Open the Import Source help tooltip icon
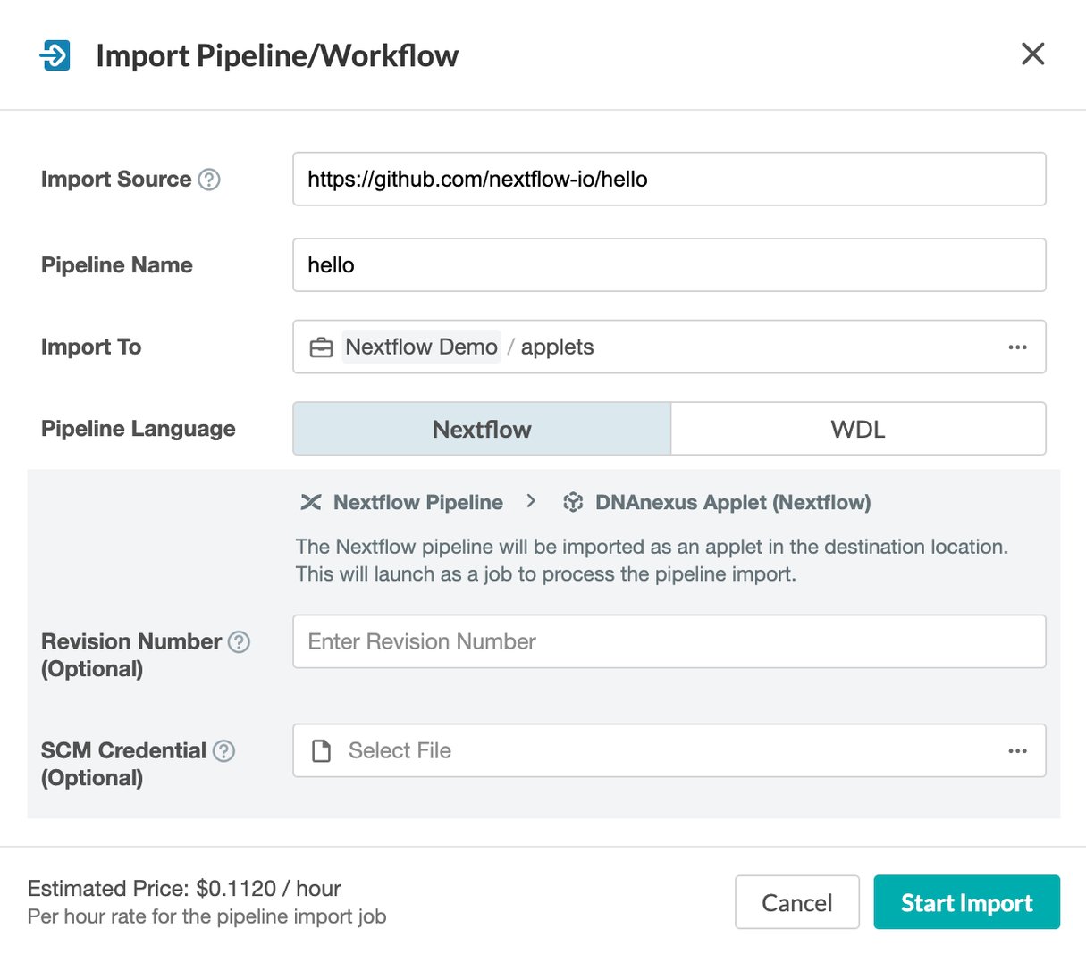This screenshot has width=1086, height=954. coord(209,179)
